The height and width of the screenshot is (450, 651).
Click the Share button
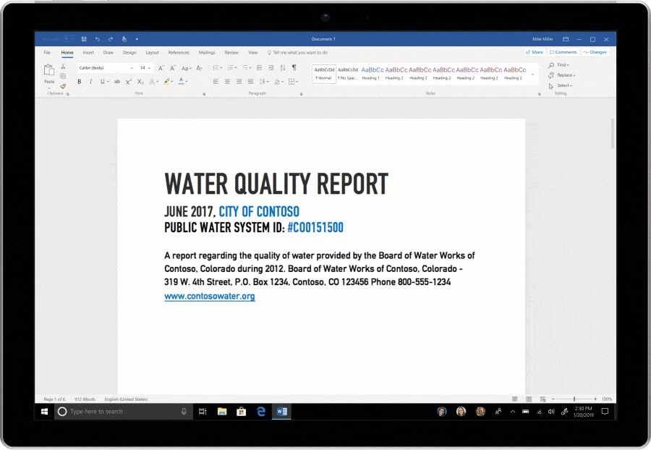point(535,52)
